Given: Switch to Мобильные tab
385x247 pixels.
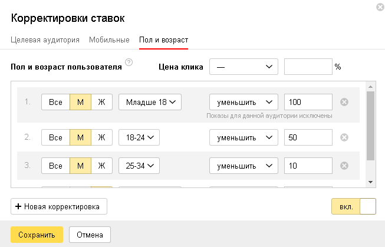Looking at the screenshot, I should (x=109, y=39).
